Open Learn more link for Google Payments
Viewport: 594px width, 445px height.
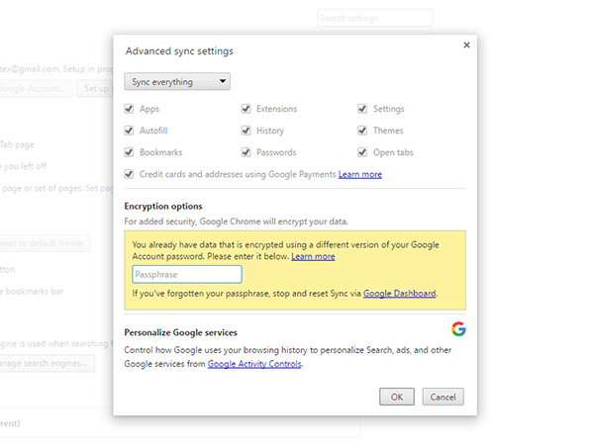coord(359,174)
